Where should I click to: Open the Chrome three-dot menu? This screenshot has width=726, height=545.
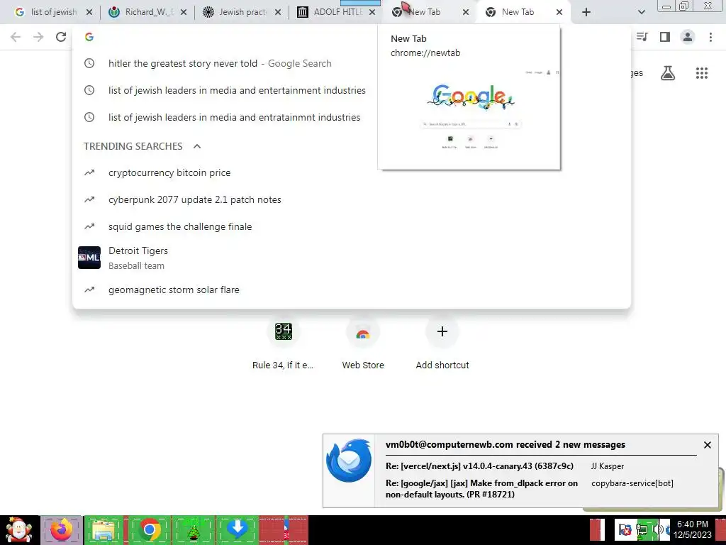[x=710, y=37]
